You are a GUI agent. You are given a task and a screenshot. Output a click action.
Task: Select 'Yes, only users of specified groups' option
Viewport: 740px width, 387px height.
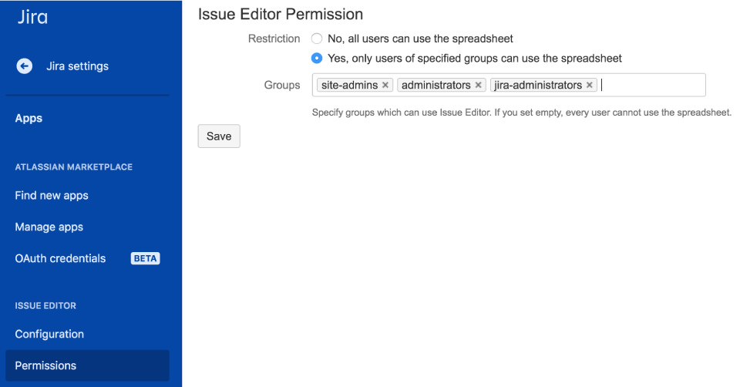(x=317, y=59)
